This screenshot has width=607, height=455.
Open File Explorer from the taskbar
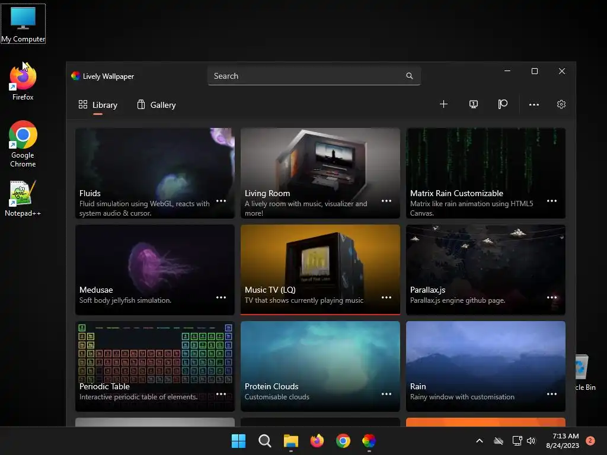pyautogui.click(x=290, y=441)
